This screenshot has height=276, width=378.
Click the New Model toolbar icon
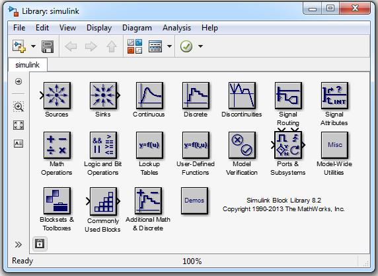click(19, 46)
